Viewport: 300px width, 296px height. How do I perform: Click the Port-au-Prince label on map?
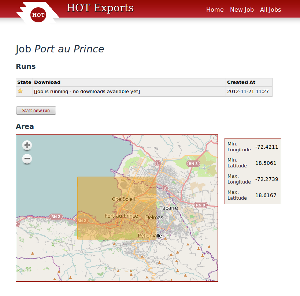click(121, 216)
